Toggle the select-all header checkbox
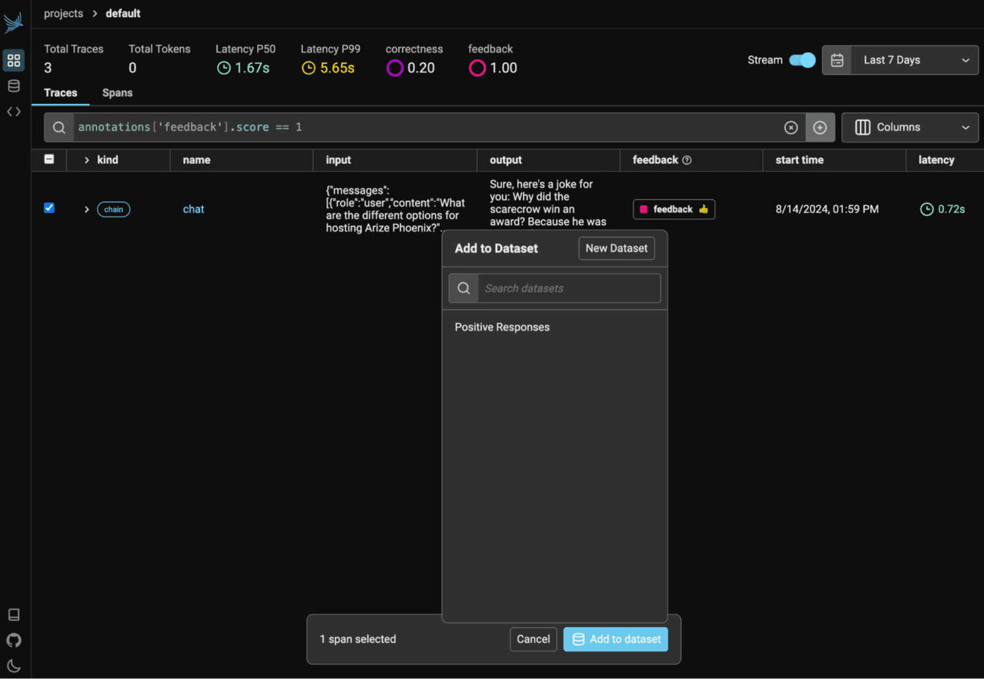Viewport: 984px width, 679px height. pos(49,159)
